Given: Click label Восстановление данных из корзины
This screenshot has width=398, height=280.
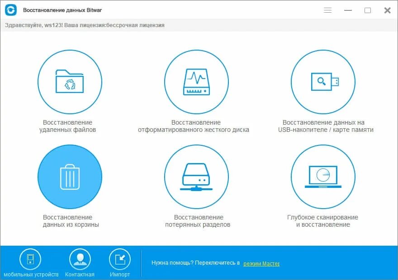Looking at the screenshot, I should pyautogui.click(x=71, y=221).
